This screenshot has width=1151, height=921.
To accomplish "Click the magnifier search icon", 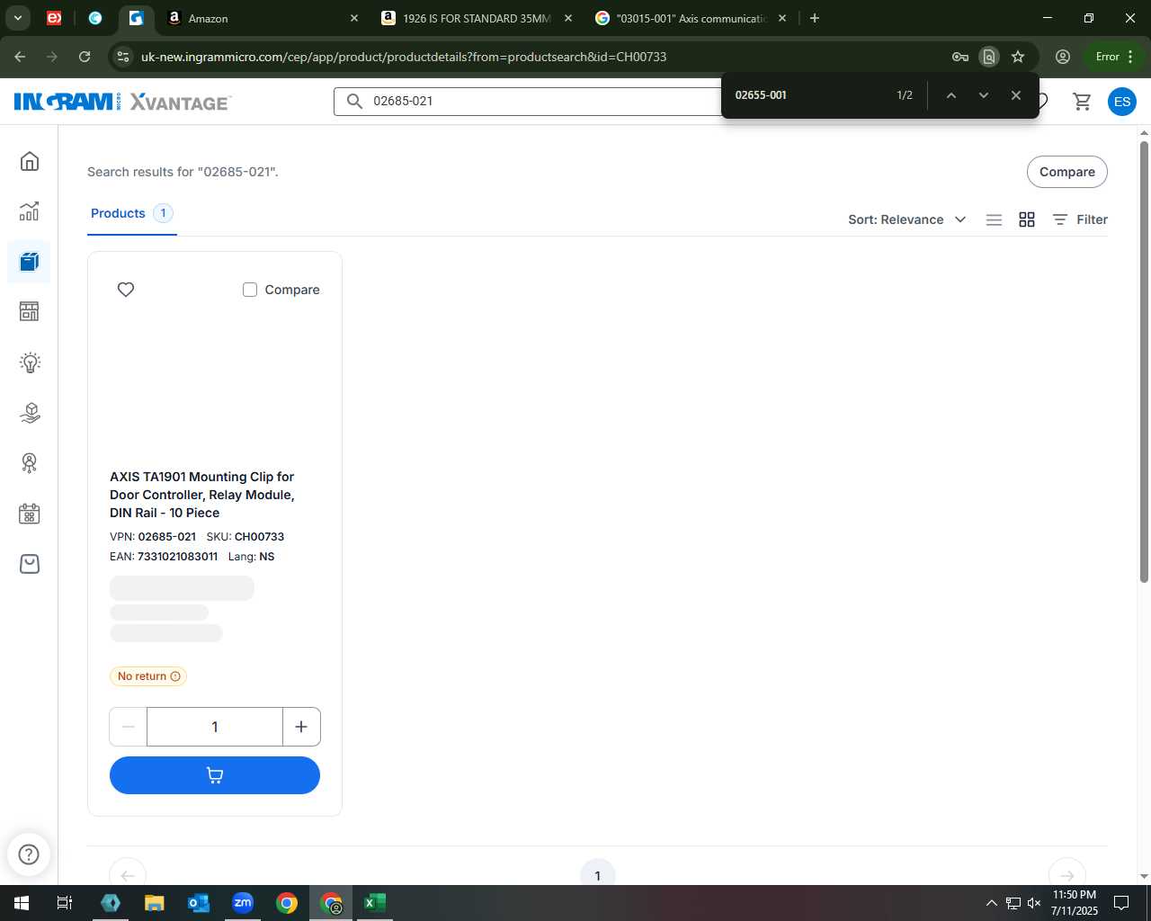I will point(355,101).
